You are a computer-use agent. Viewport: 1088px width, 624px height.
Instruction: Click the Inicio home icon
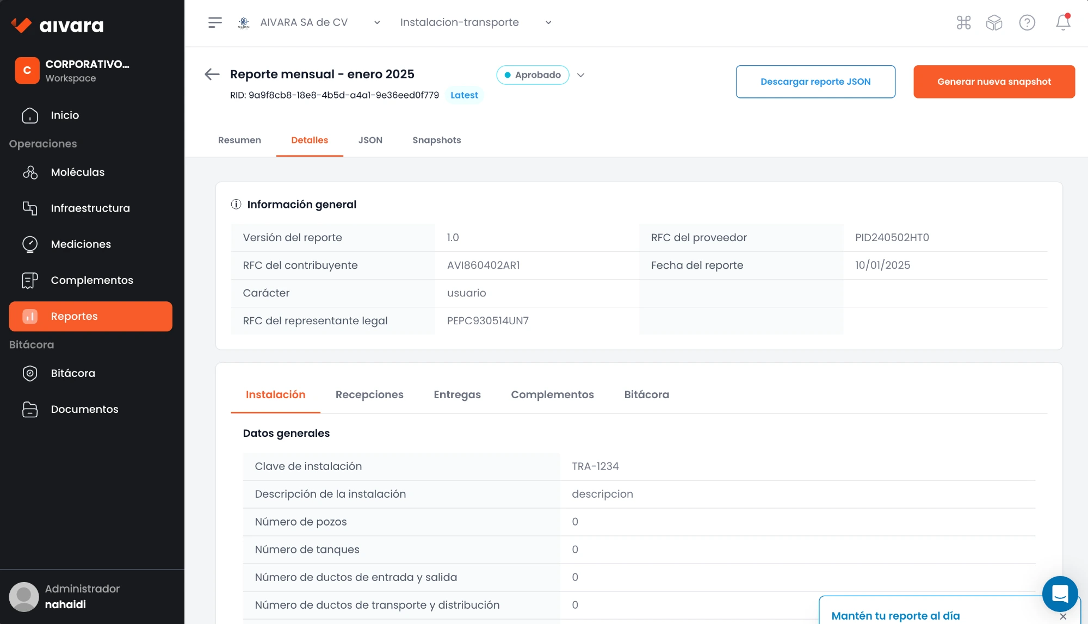tap(30, 115)
